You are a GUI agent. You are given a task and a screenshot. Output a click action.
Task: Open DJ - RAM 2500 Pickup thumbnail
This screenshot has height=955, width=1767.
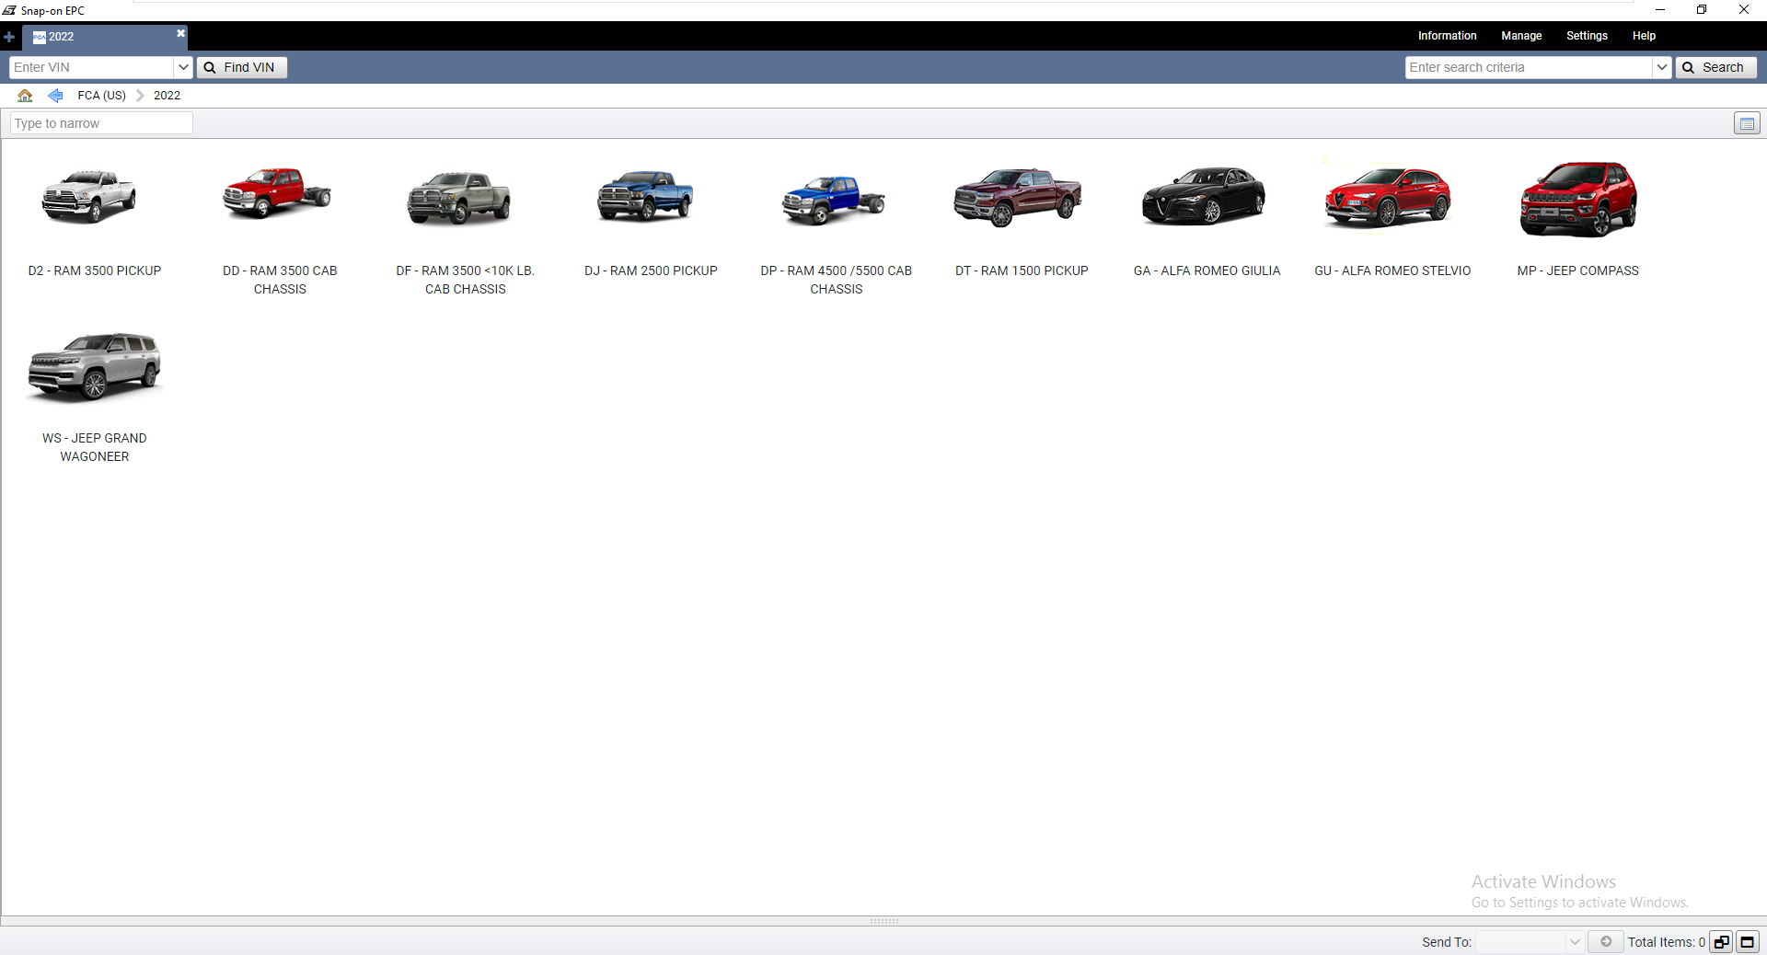pos(645,194)
